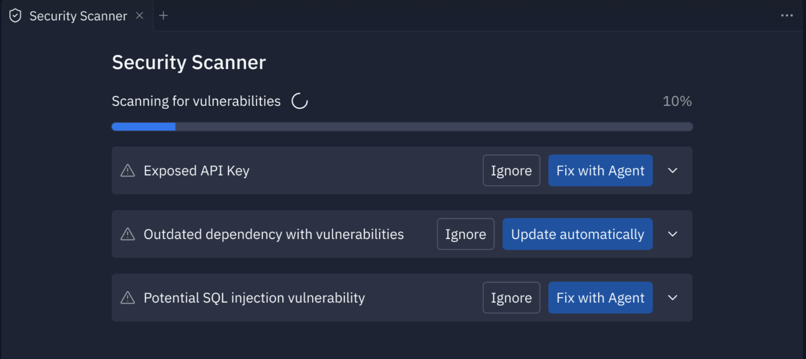Click warning icon beside Exposed API Key
This screenshot has width=806, height=359.
128,170
